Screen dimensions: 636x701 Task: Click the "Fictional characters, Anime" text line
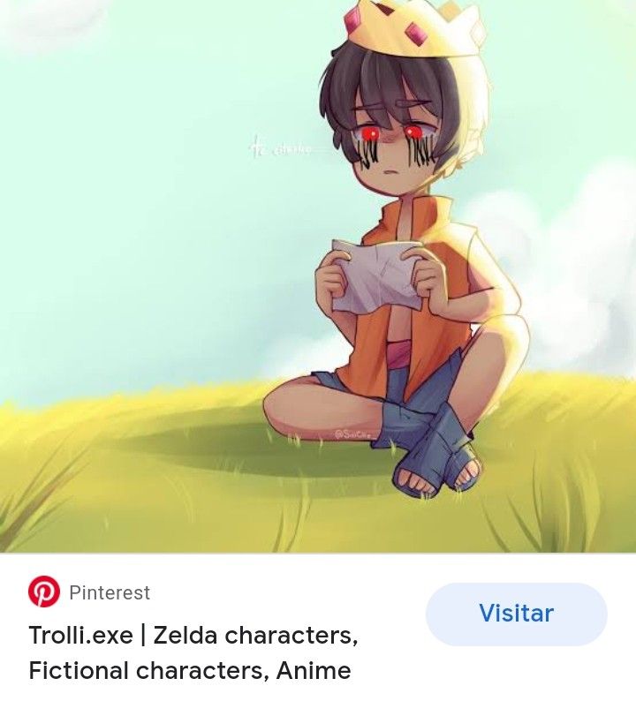click(190, 670)
